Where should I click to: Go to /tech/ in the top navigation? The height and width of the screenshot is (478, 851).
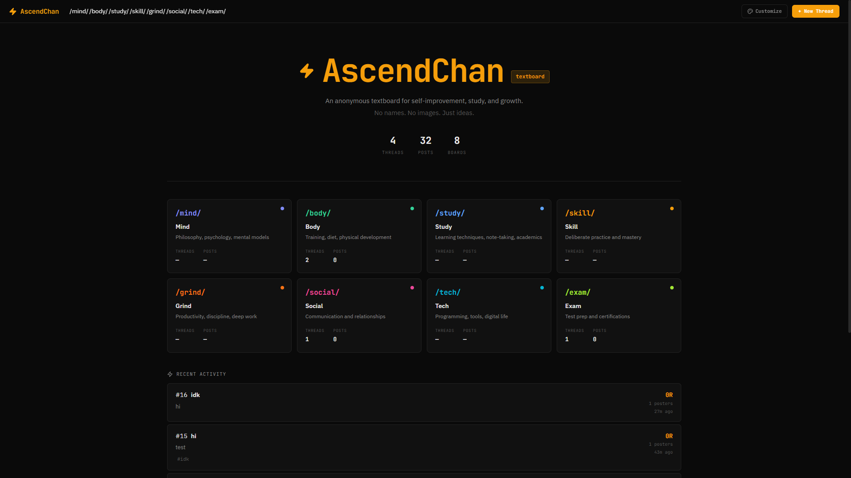point(196,12)
